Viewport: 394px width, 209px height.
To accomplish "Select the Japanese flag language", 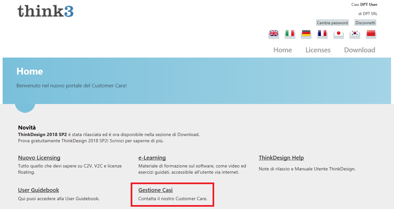I will [x=339, y=33].
